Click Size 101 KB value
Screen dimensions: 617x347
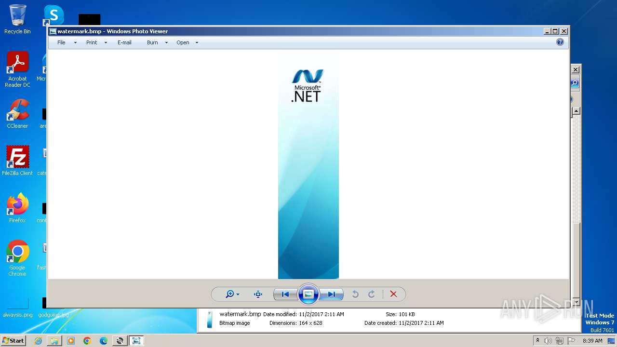pyautogui.click(x=407, y=314)
